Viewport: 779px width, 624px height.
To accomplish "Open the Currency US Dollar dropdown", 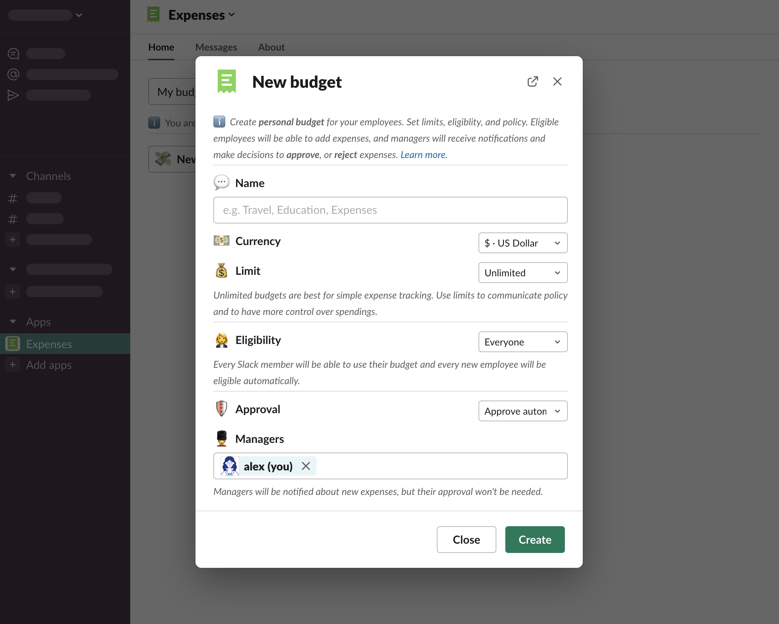I will (x=522, y=243).
